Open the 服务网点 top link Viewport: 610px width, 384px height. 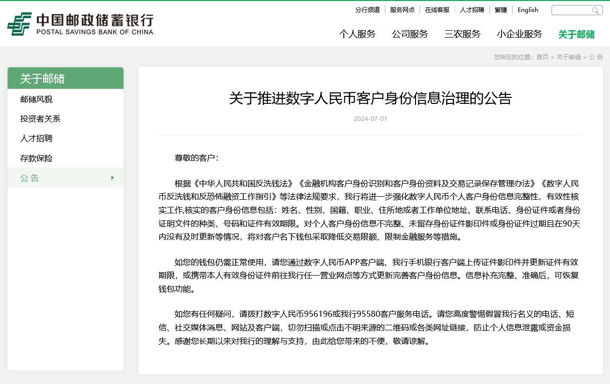[402, 10]
